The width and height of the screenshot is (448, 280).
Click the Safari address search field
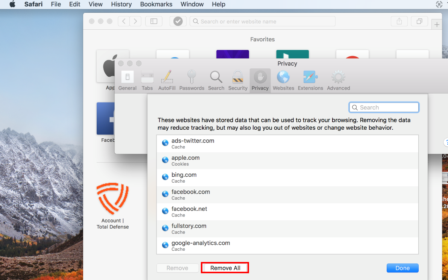pos(263,21)
